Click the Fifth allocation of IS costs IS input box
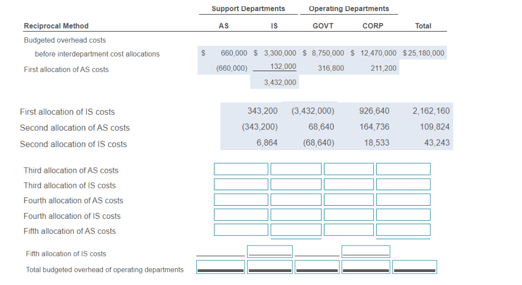The height and width of the screenshot is (285, 522). (x=270, y=250)
